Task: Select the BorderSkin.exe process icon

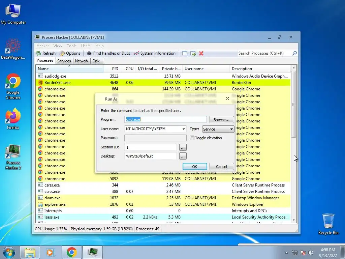Action: coord(40,83)
